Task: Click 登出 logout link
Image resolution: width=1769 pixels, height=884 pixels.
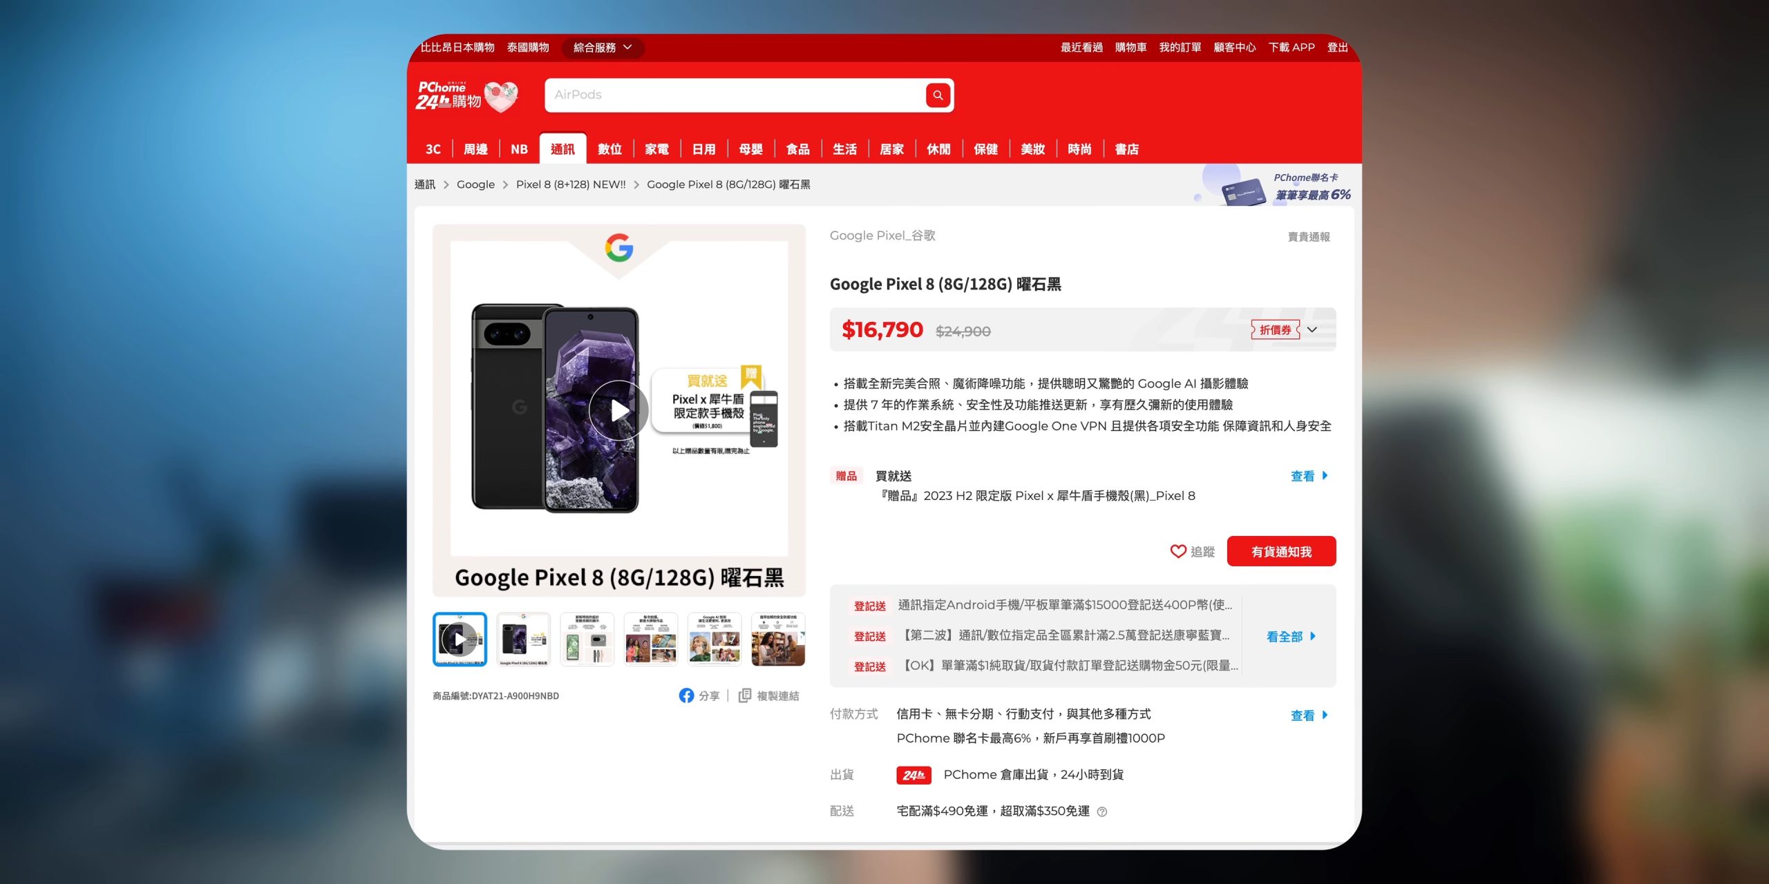Action: click(1337, 48)
